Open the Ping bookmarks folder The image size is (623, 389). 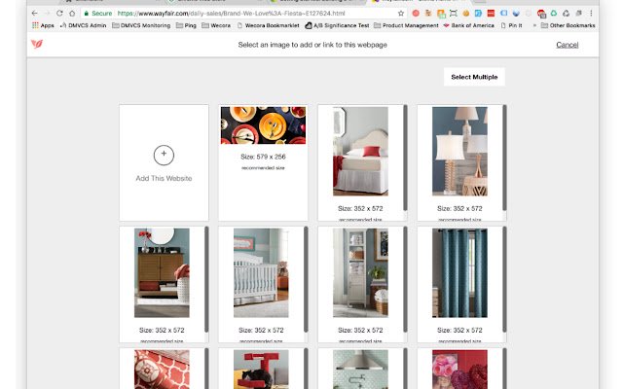coord(186,25)
